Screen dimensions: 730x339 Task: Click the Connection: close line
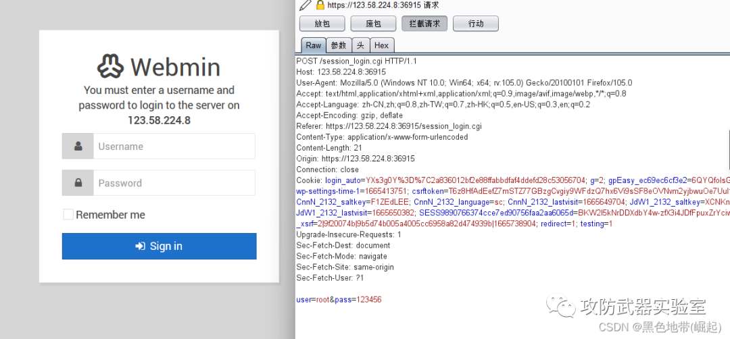[x=327, y=169]
